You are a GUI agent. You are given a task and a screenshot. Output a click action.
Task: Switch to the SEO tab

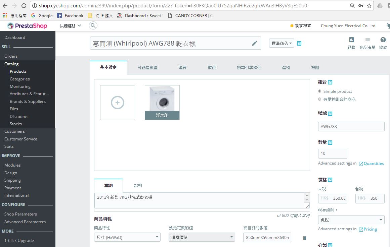tap(249, 67)
